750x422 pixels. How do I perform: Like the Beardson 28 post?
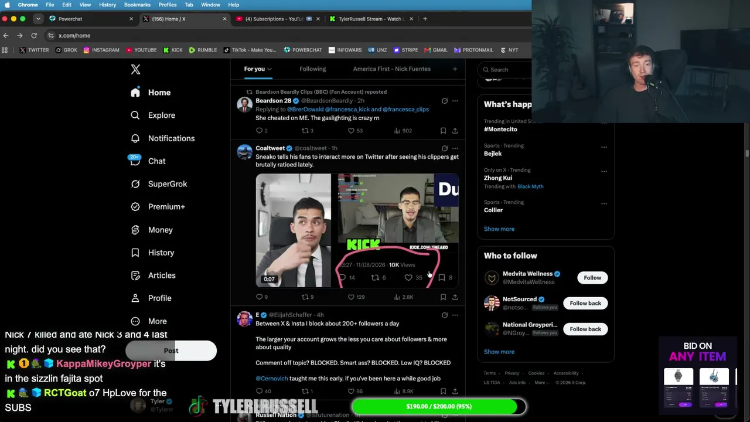tap(352, 131)
